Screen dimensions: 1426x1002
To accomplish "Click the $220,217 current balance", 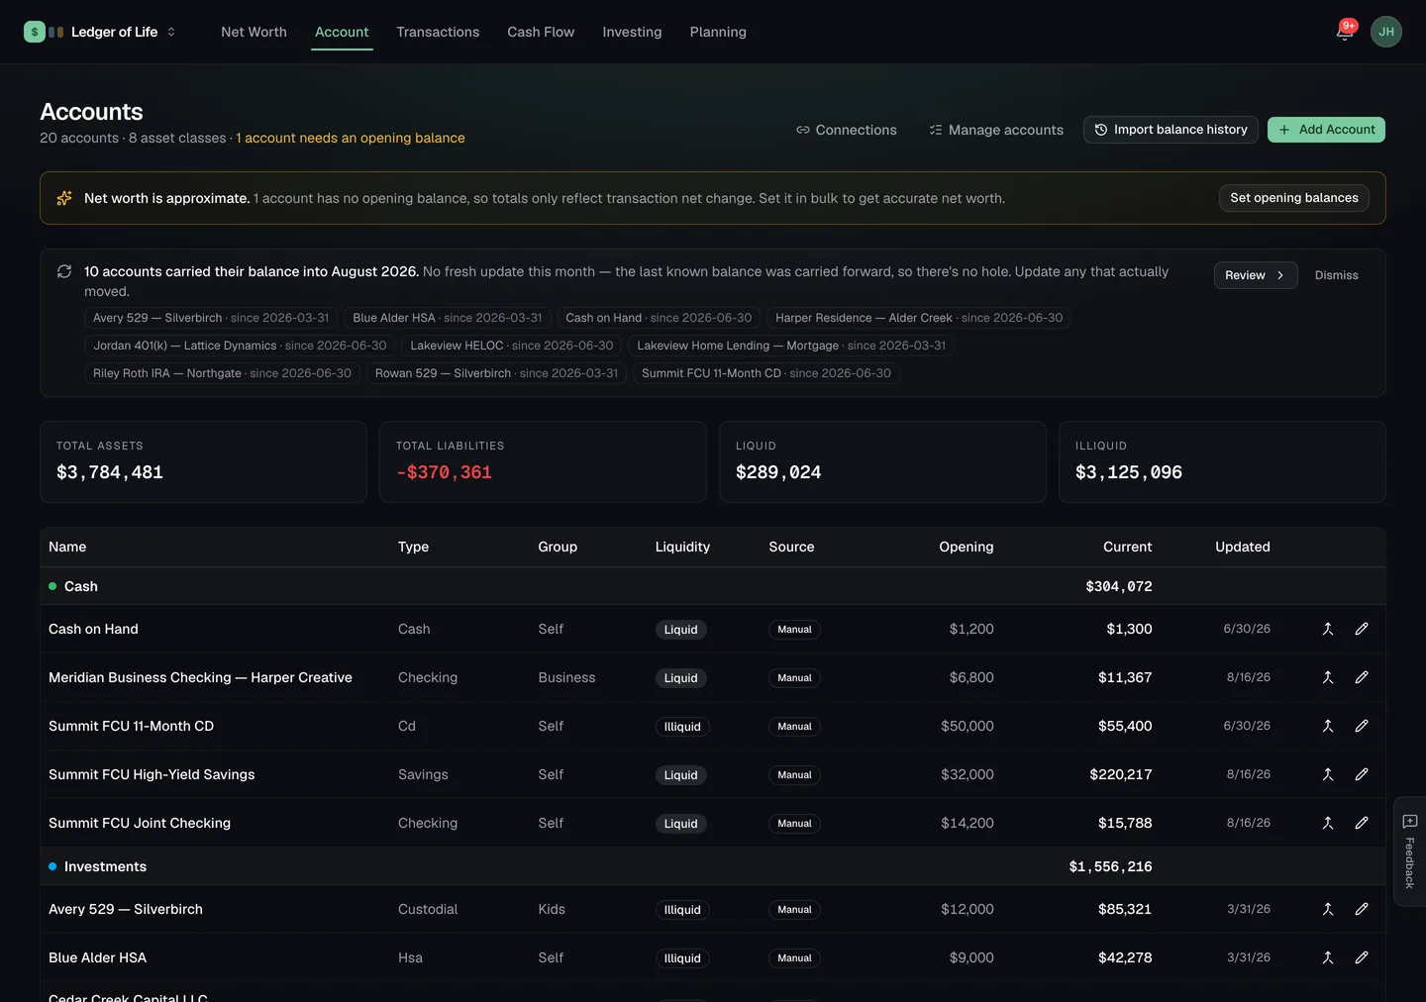I will coord(1120,774).
